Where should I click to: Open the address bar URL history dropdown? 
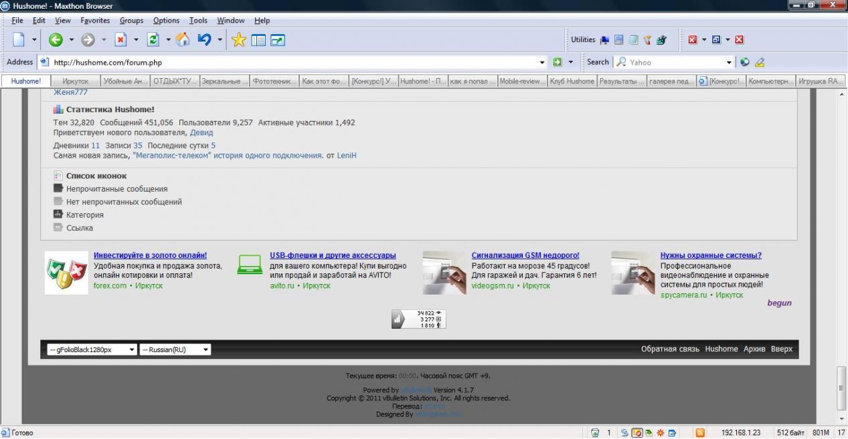(x=543, y=63)
